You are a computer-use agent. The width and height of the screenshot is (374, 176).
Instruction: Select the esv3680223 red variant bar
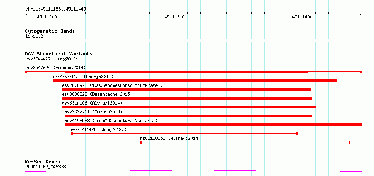(x=187, y=98)
